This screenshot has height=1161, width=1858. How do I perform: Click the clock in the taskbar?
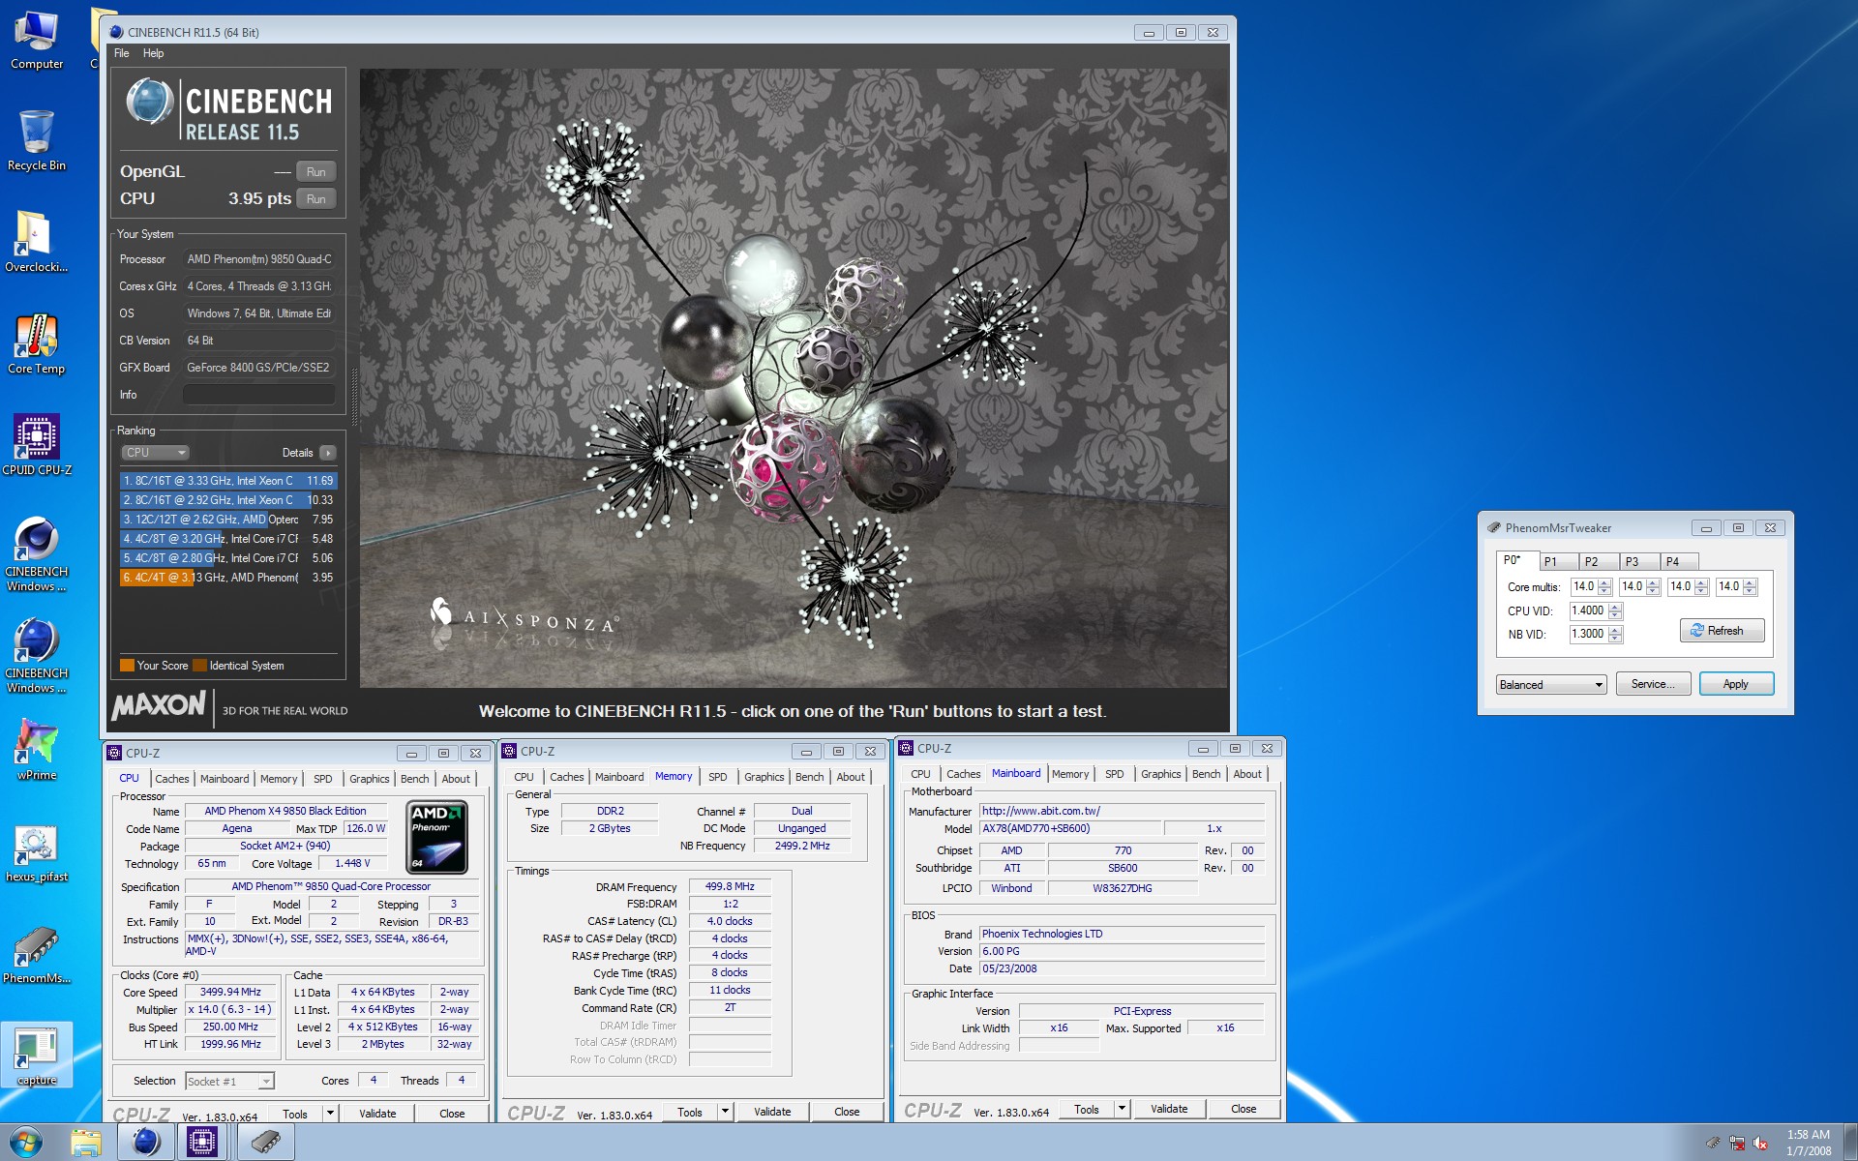(1808, 1143)
